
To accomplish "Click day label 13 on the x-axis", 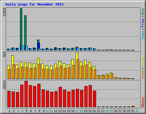I will pyautogui.click(x=60, y=111).
